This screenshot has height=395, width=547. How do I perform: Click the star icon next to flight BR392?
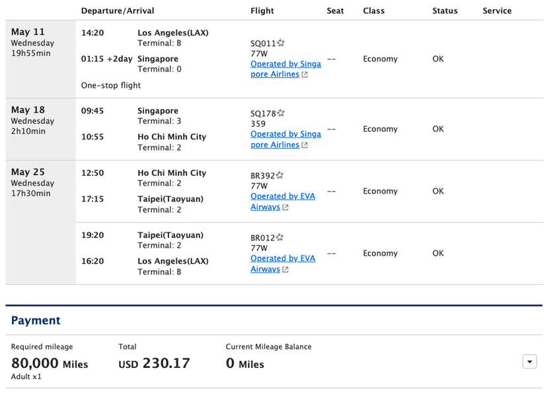[x=281, y=176]
